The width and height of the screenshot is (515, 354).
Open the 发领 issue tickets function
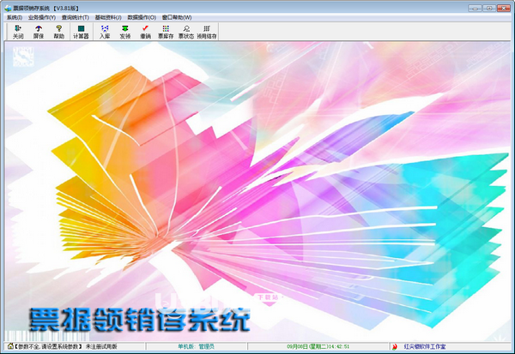(124, 32)
